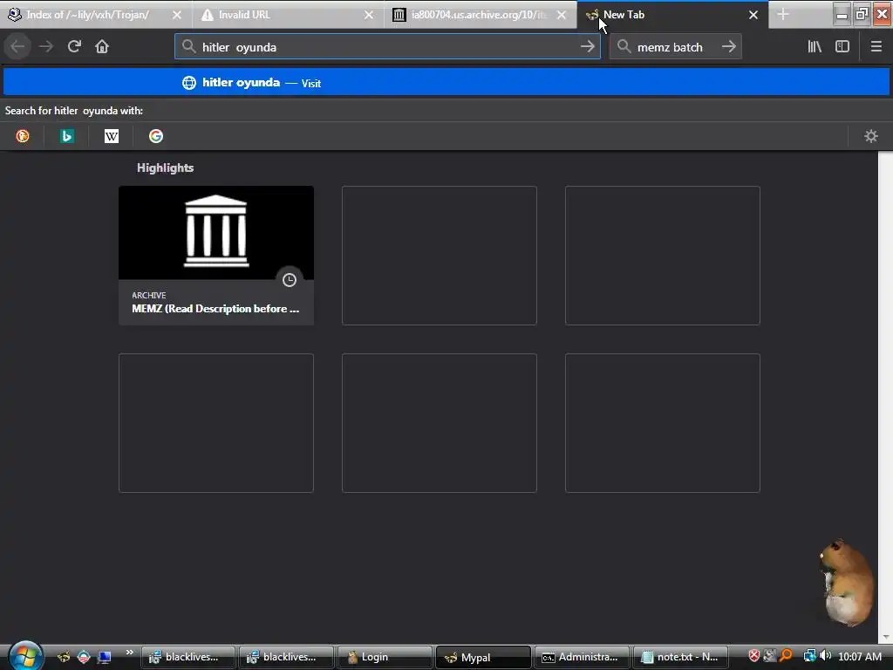Open search settings gear
Screen dimensions: 893x670
(871, 136)
